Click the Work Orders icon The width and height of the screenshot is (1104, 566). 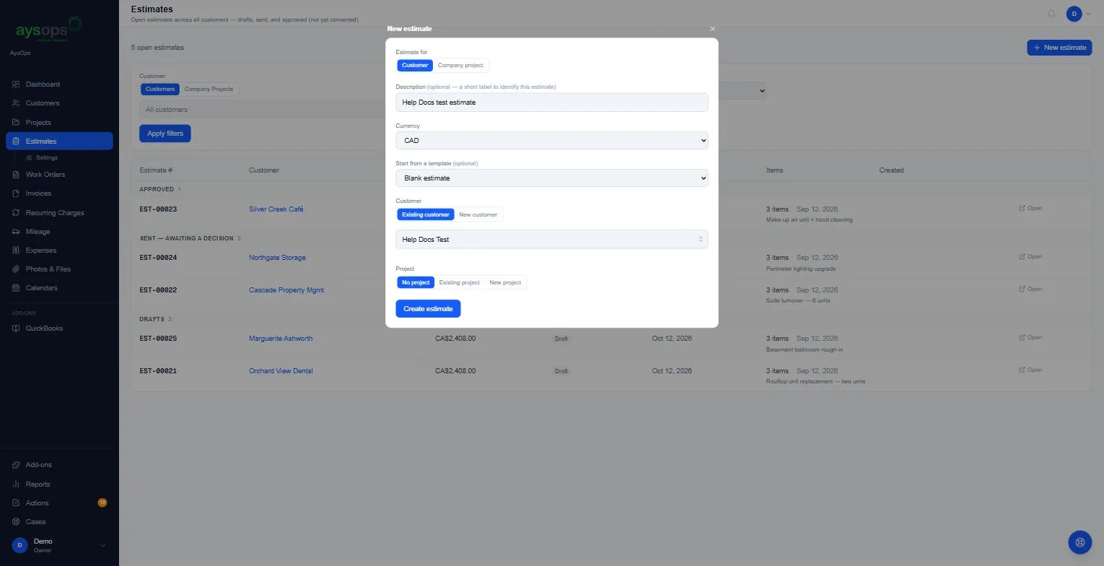click(16, 175)
